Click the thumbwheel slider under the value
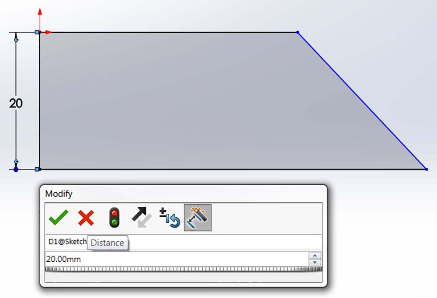Screen dimensions: 437x298 [184, 269]
